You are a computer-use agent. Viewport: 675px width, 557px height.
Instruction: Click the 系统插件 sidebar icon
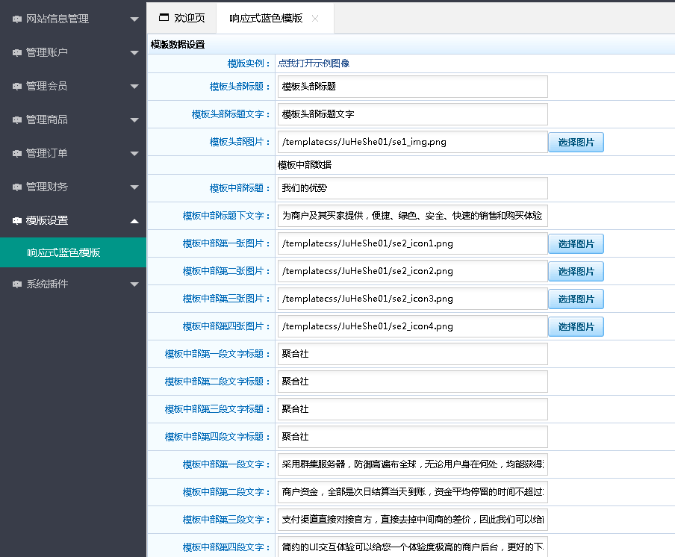tap(16, 284)
